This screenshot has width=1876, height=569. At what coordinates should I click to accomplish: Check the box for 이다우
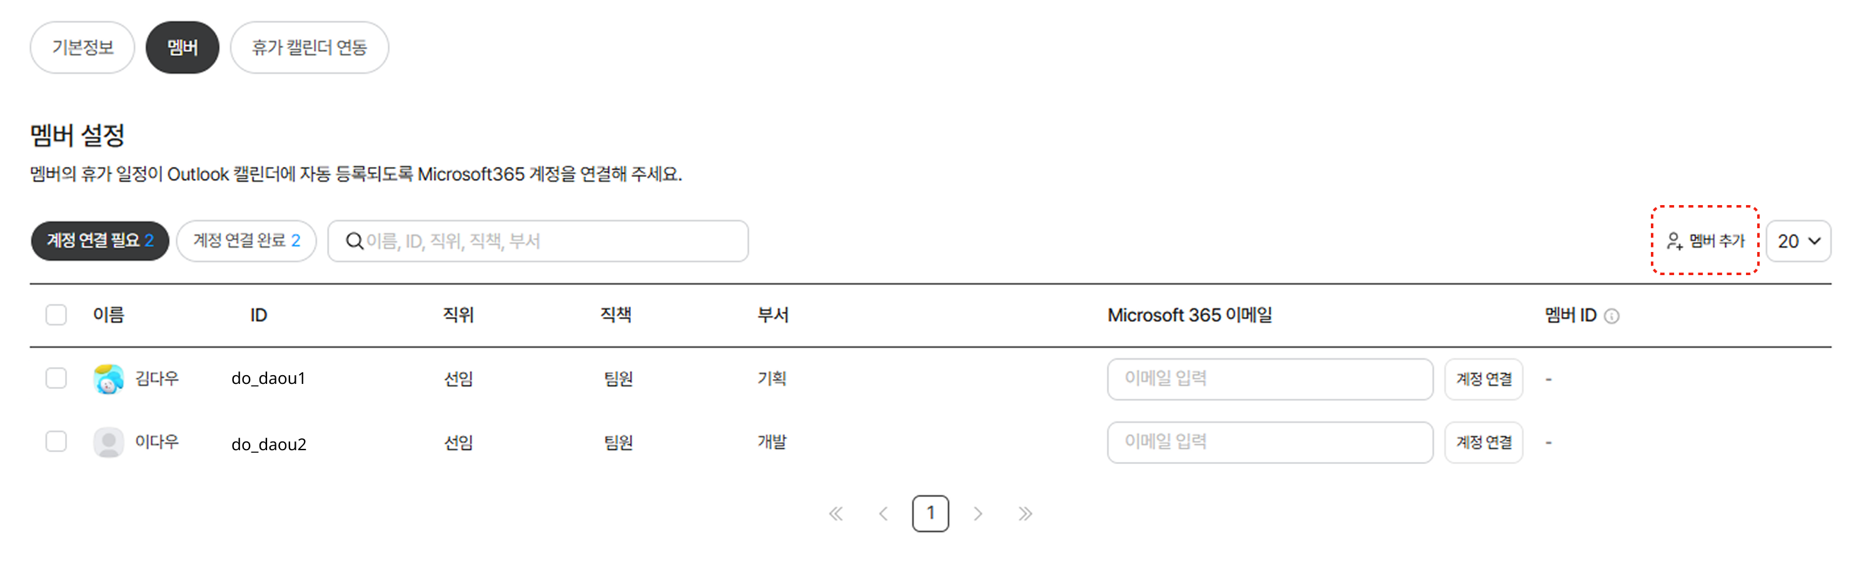[56, 441]
